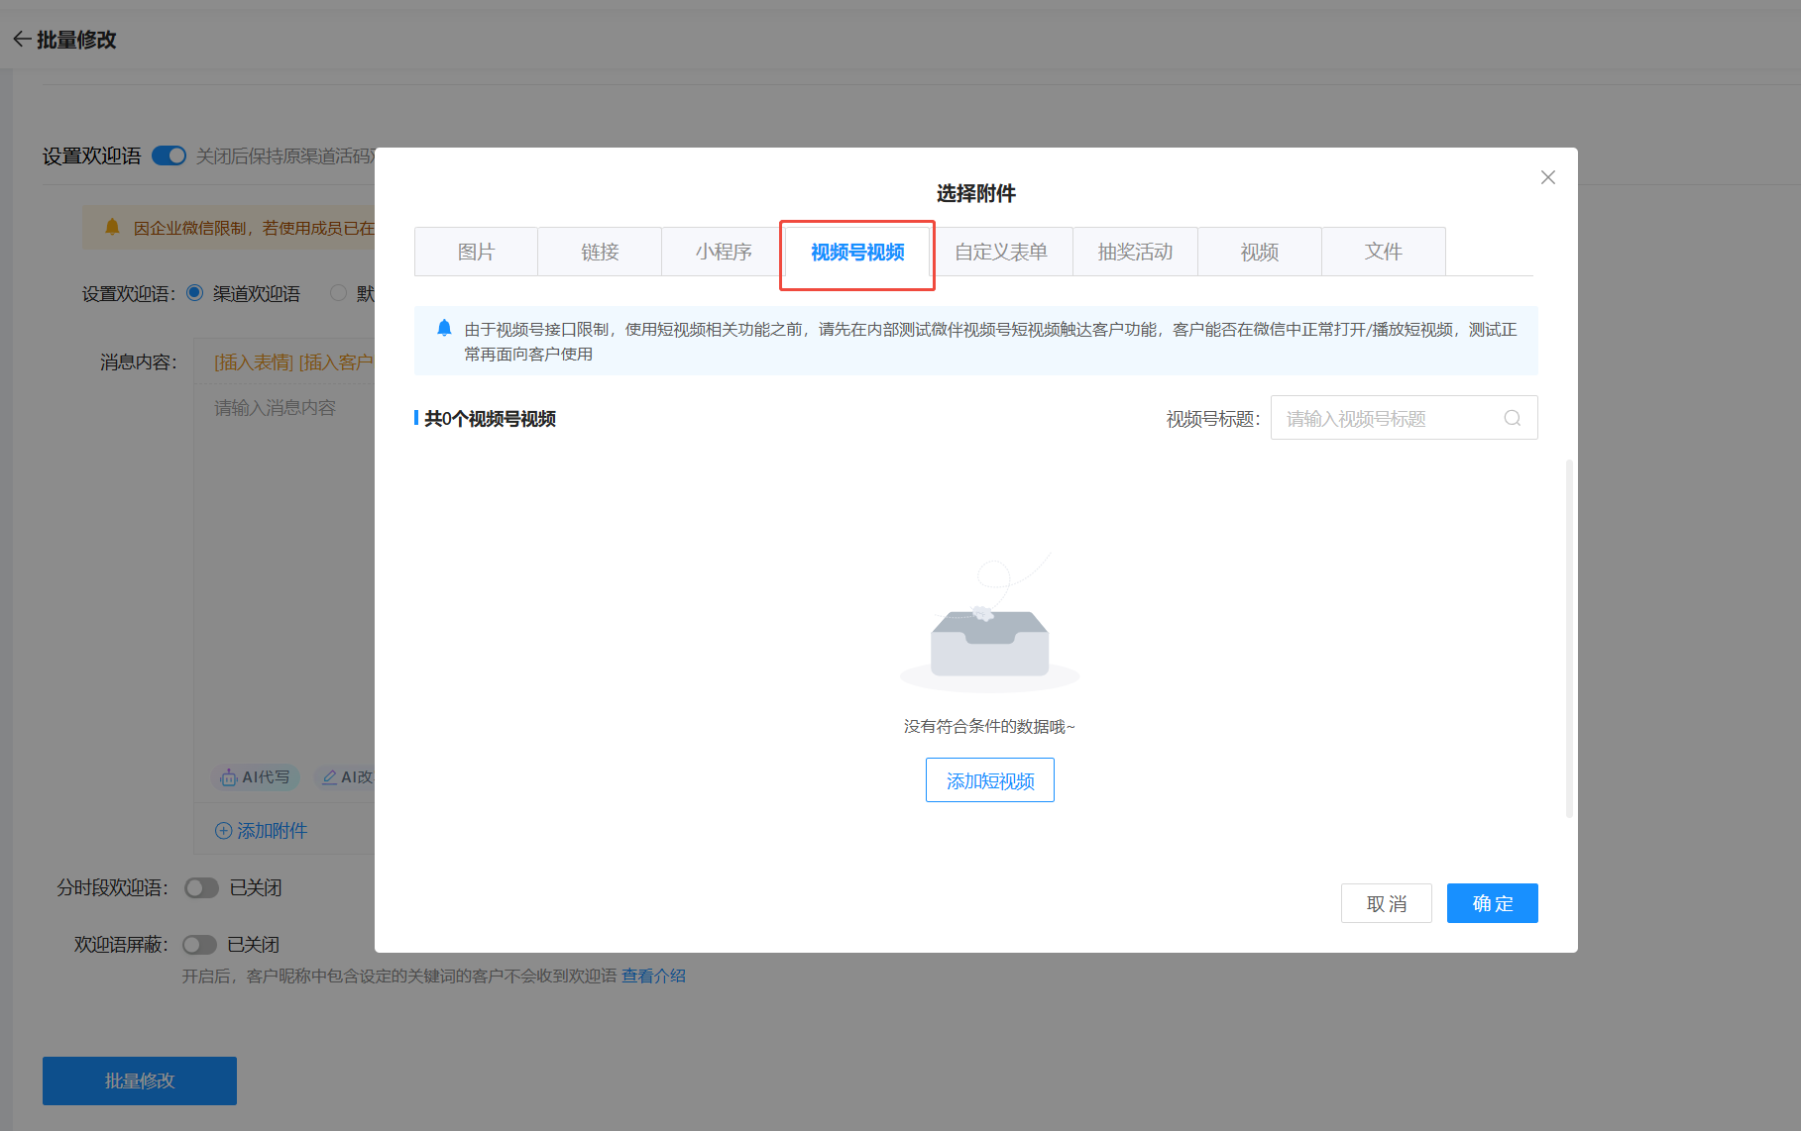Click the plus icon for 添加附件

tap(224, 831)
